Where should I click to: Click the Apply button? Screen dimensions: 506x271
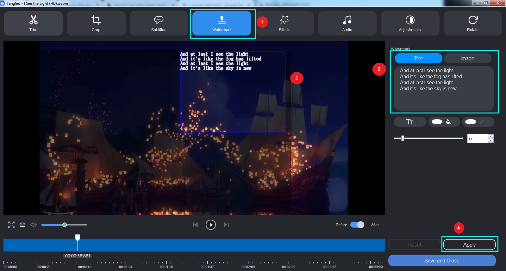click(x=469, y=245)
